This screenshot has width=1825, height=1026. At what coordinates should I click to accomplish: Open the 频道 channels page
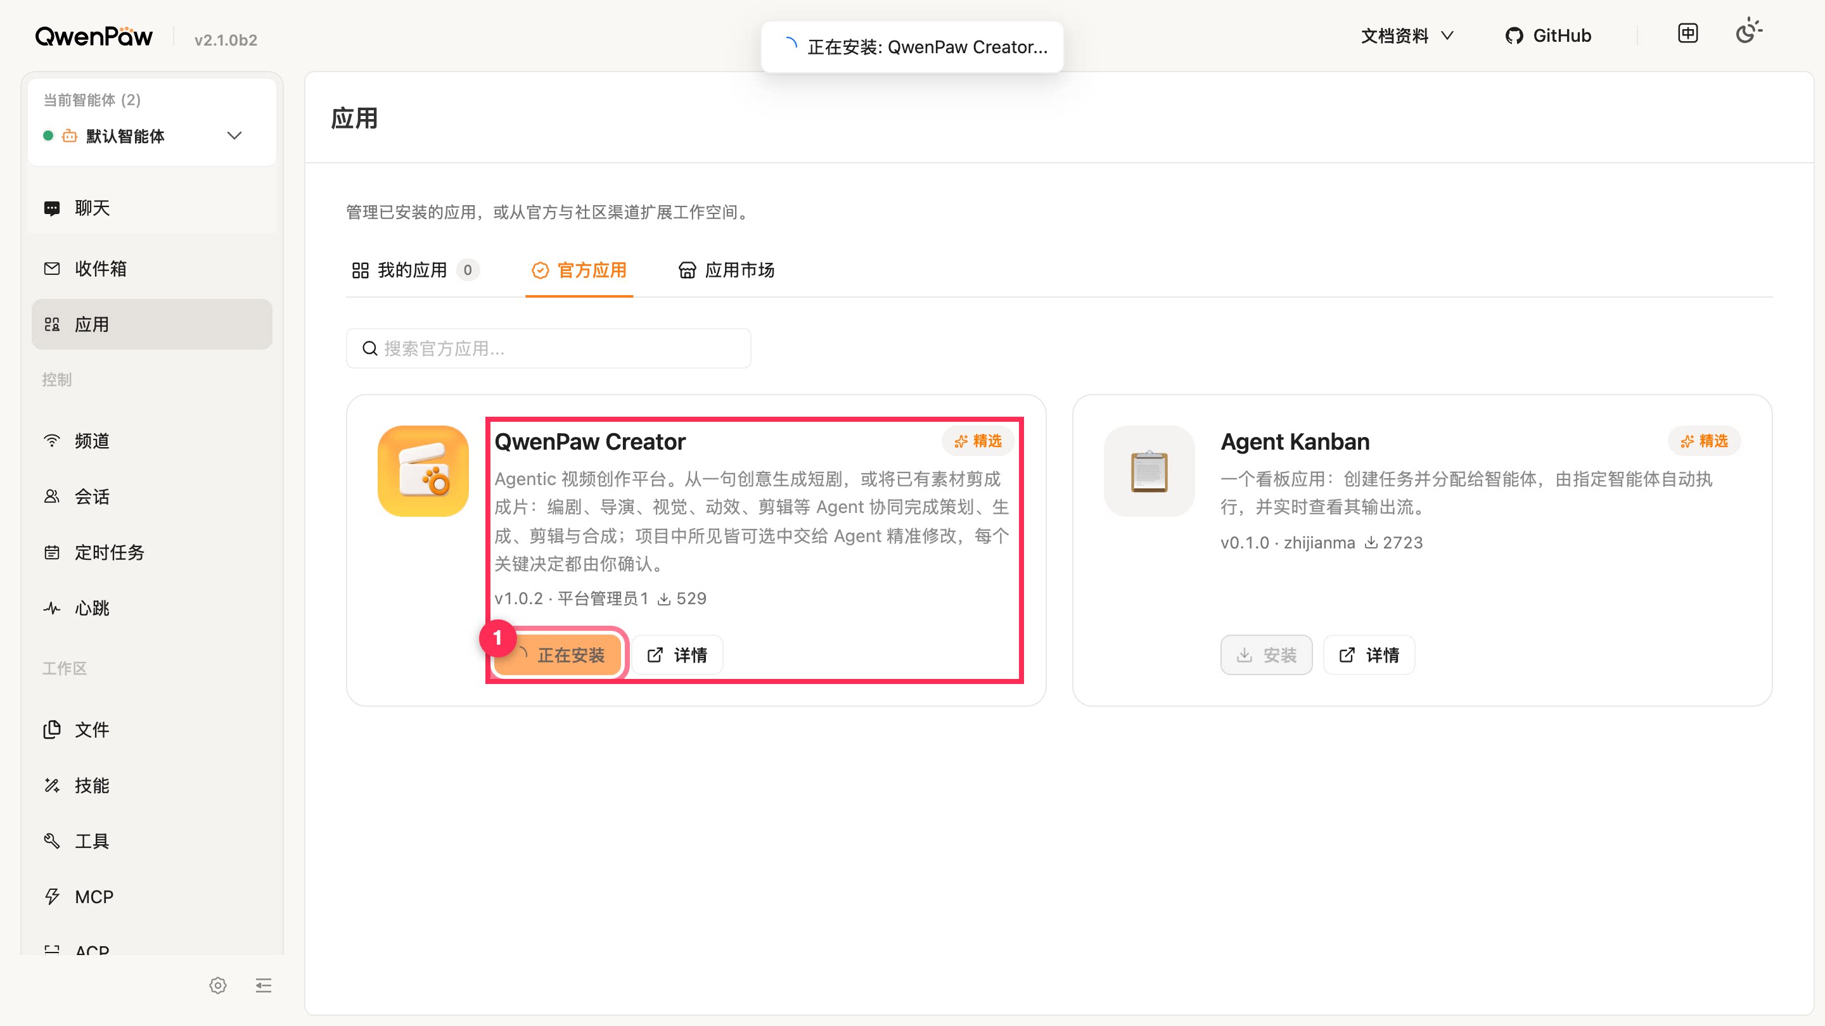[151, 440]
